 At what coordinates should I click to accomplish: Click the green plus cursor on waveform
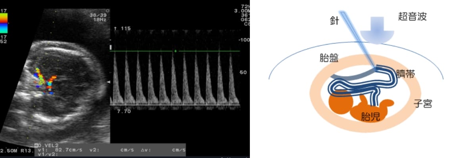[175, 51]
